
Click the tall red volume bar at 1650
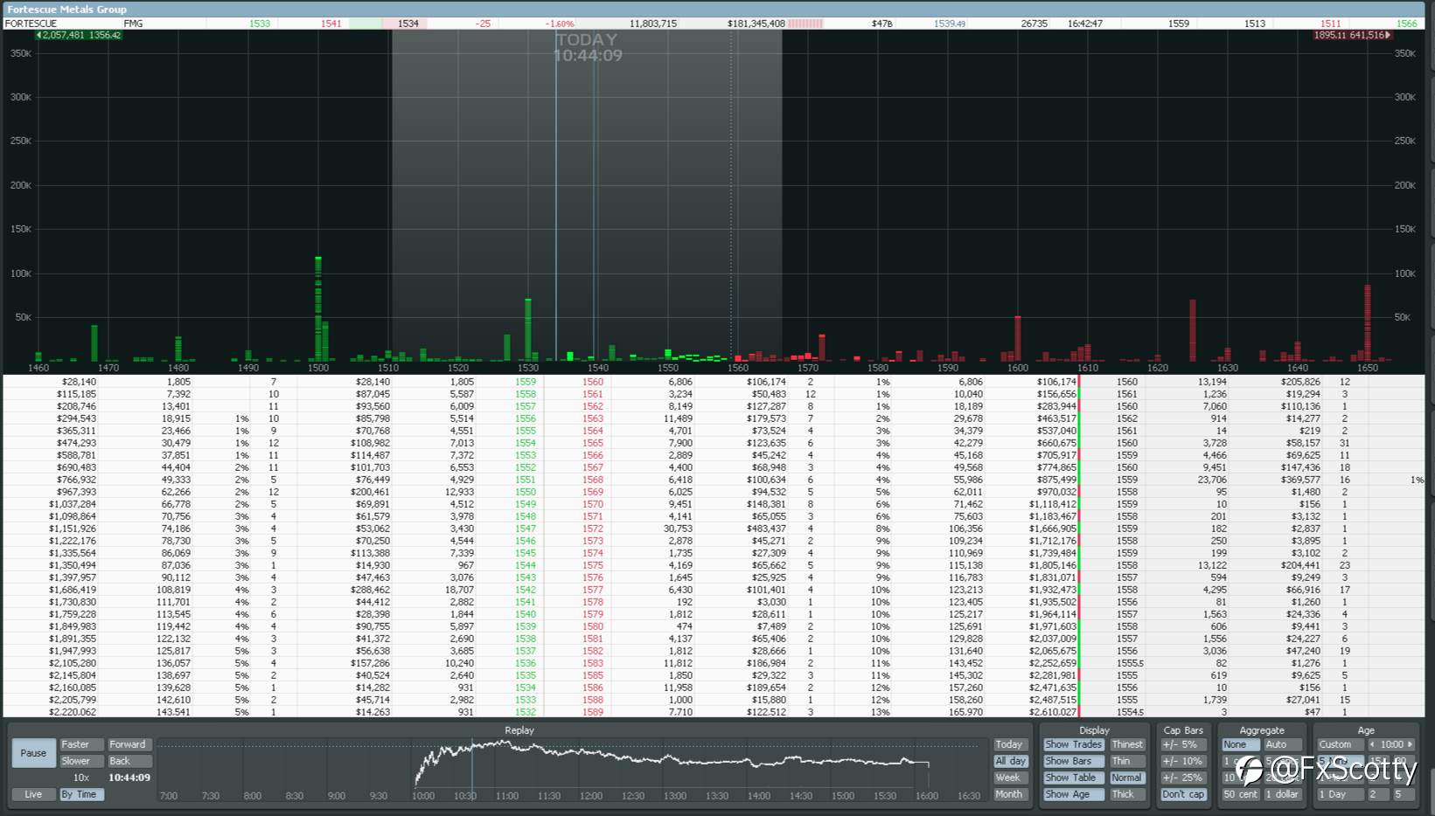[x=1368, y=322]
